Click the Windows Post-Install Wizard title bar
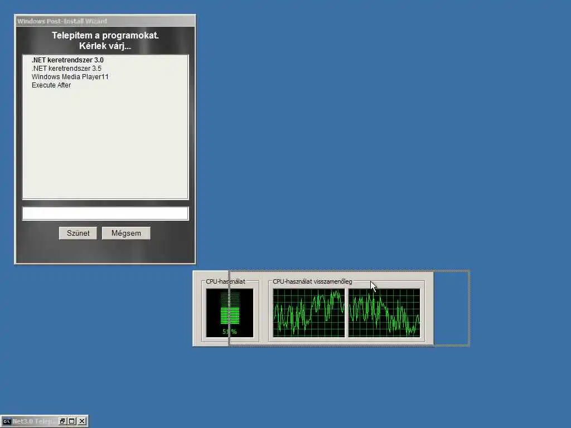Screen dimensions: 571x428 pos(105,21)
